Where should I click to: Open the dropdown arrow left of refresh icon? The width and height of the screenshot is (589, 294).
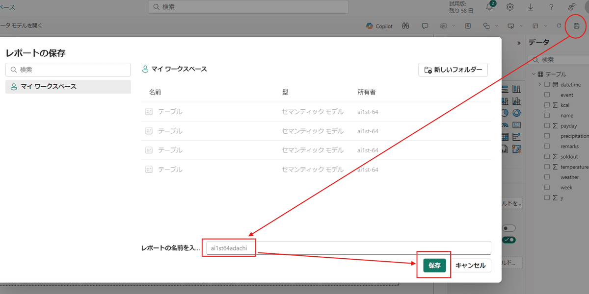pos(546,26)
